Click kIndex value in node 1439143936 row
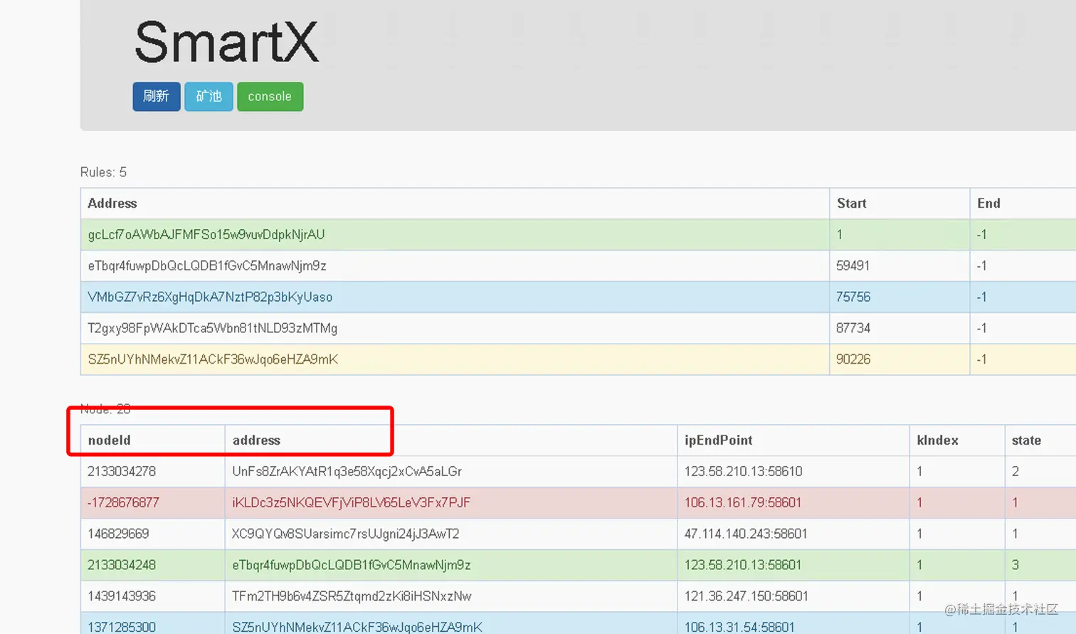1076x634 pixels. [x=919, y=596]
